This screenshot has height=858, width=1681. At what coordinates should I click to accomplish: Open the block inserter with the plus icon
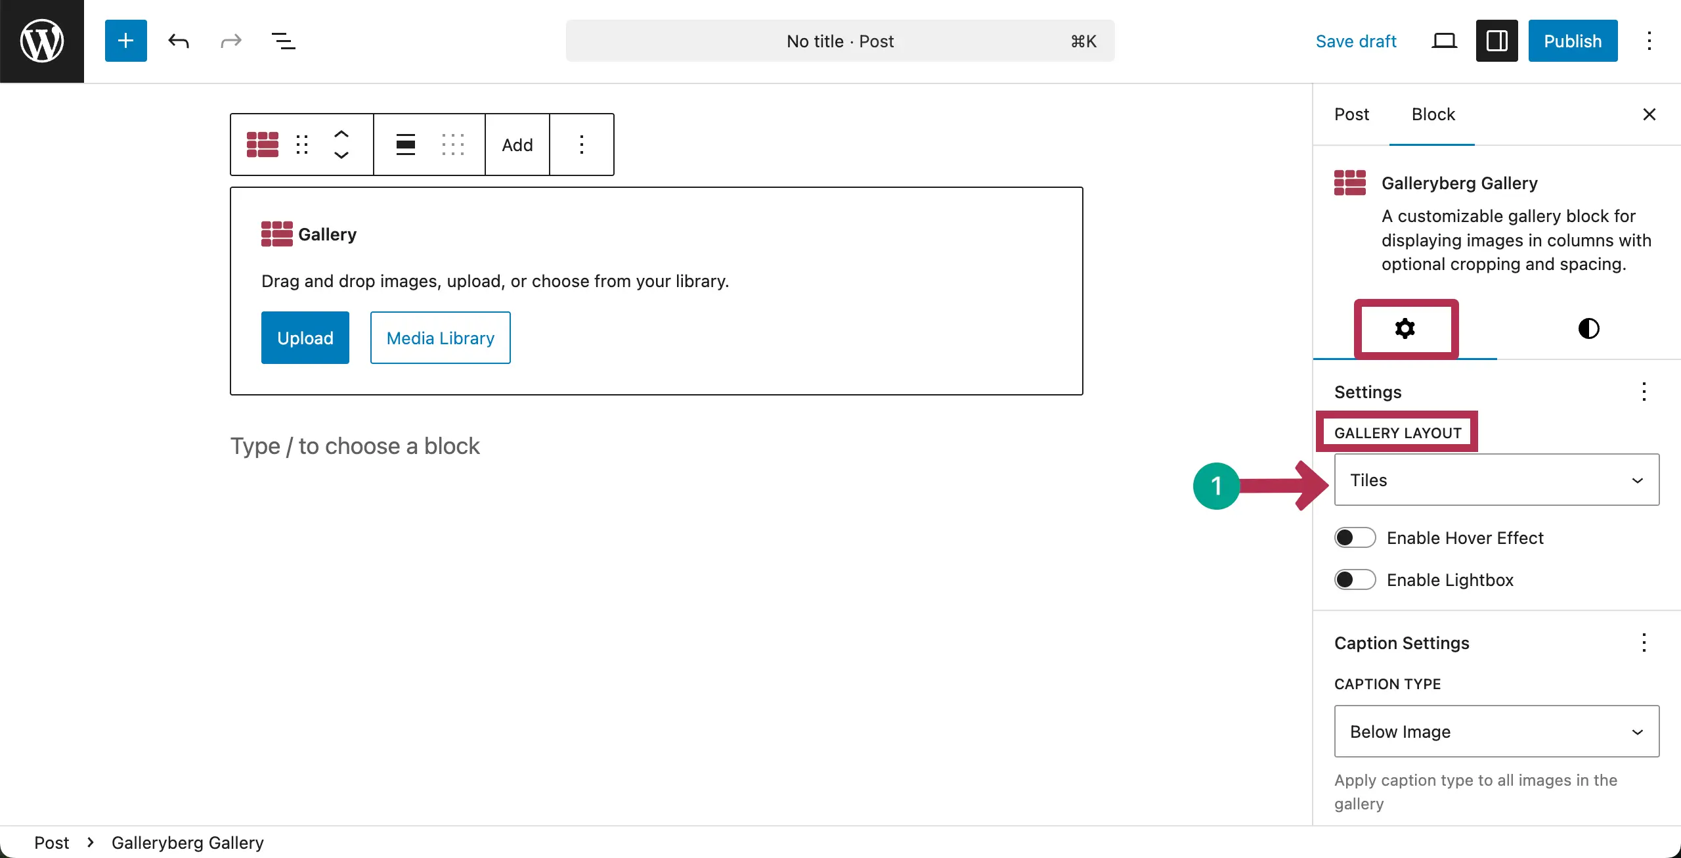(125, 40)
